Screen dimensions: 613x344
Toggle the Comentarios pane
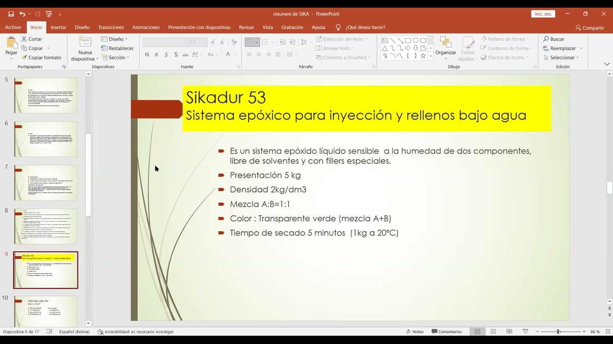click(447, 332)
